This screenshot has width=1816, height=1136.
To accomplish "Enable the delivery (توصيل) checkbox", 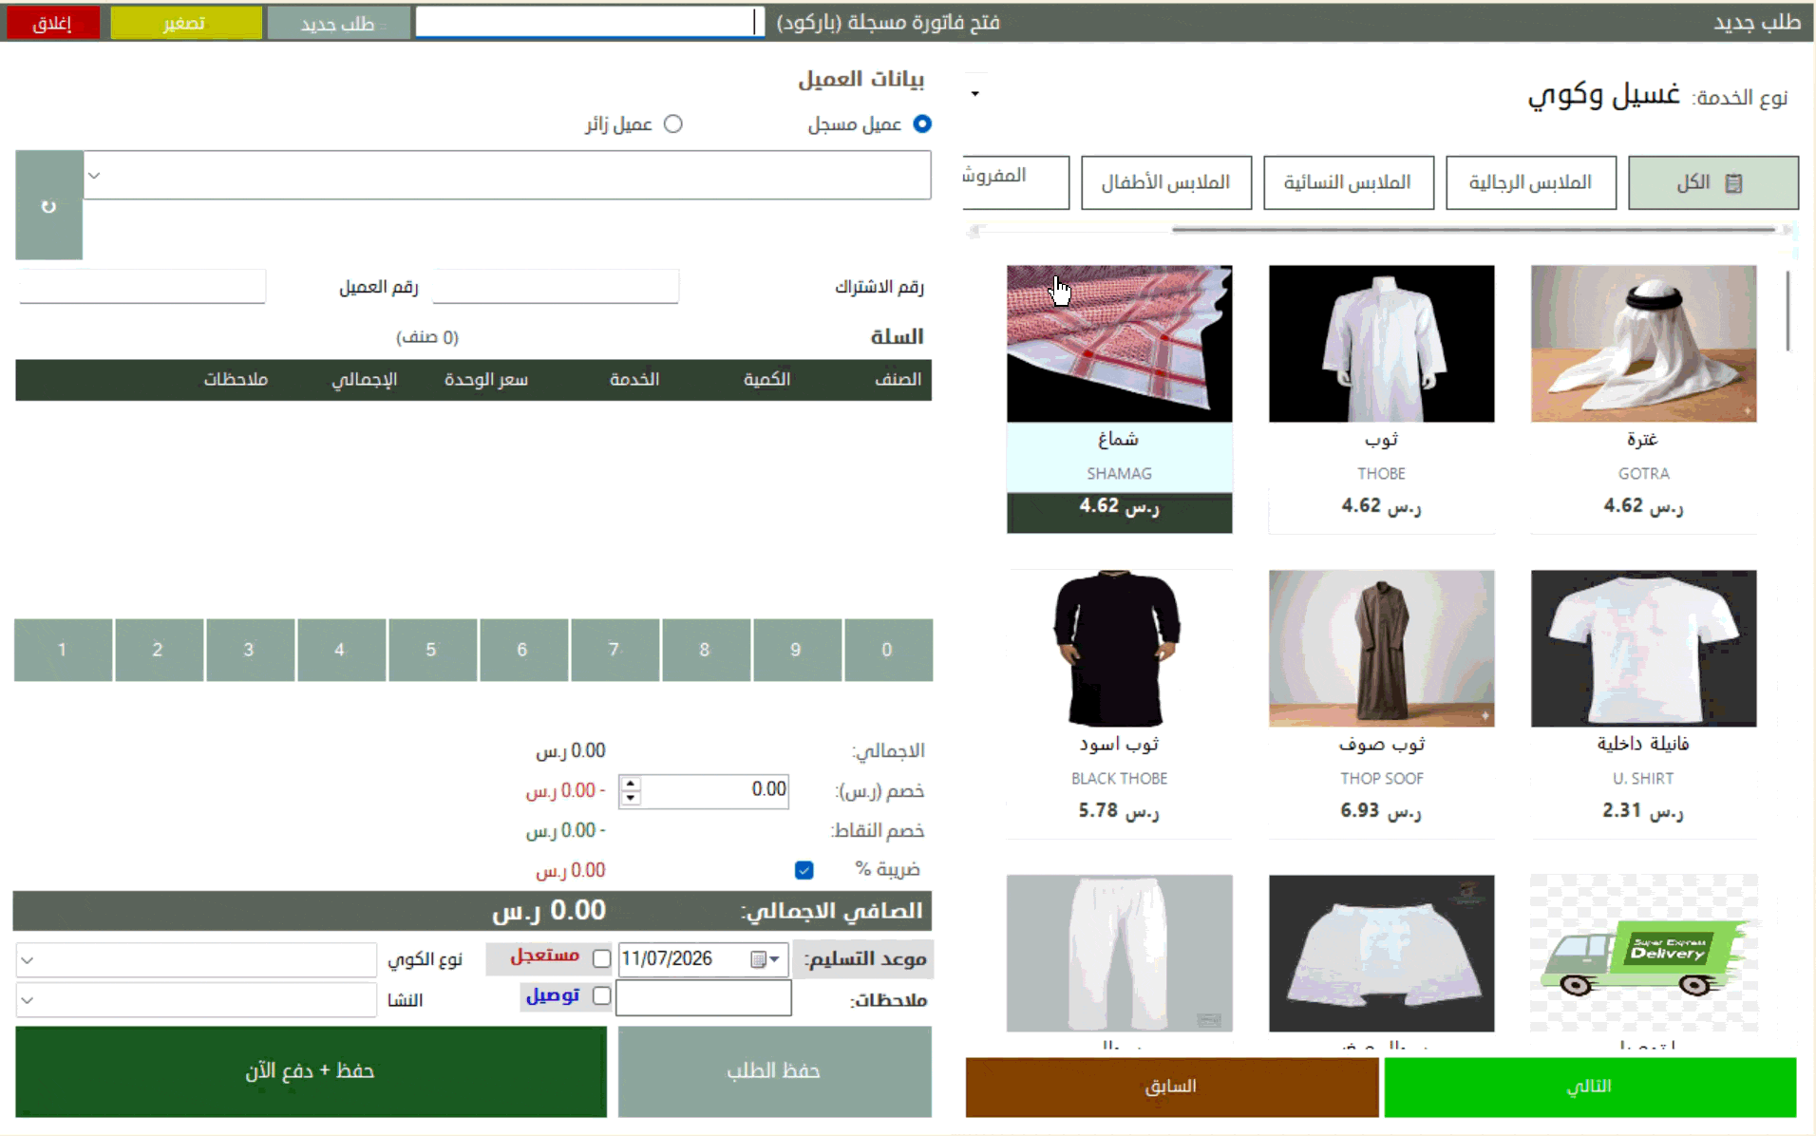I will tap(601, 995).
